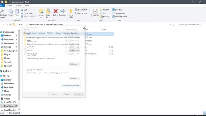
Task: Open Videos under This PC
Action: (7, 99)
